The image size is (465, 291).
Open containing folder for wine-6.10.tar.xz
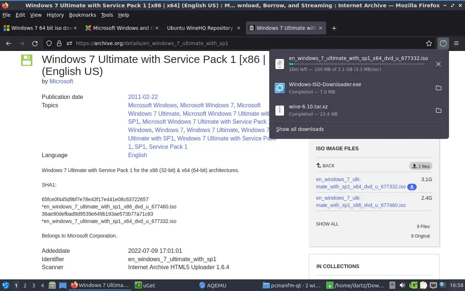coord(438,111)
